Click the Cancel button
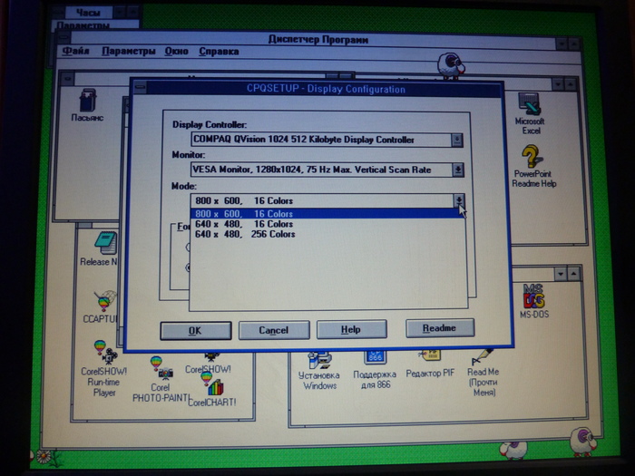This screenshot has height=476, width=635. click(274, 330)
